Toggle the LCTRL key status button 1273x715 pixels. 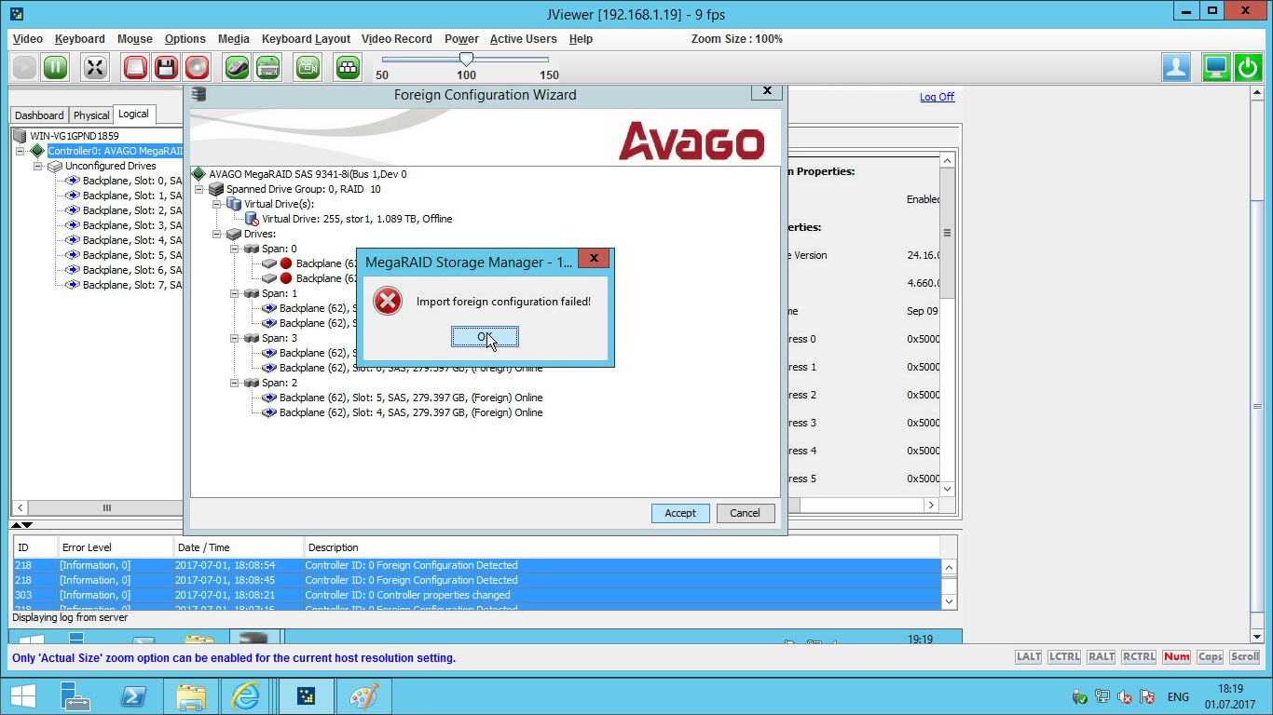pyautogui.click(x=1063, y=656)
